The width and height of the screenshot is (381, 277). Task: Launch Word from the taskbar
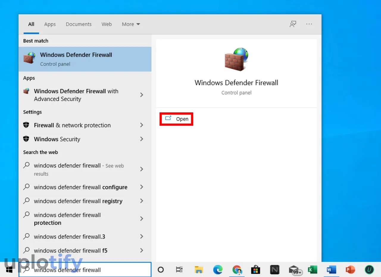(x=331, y=270)
